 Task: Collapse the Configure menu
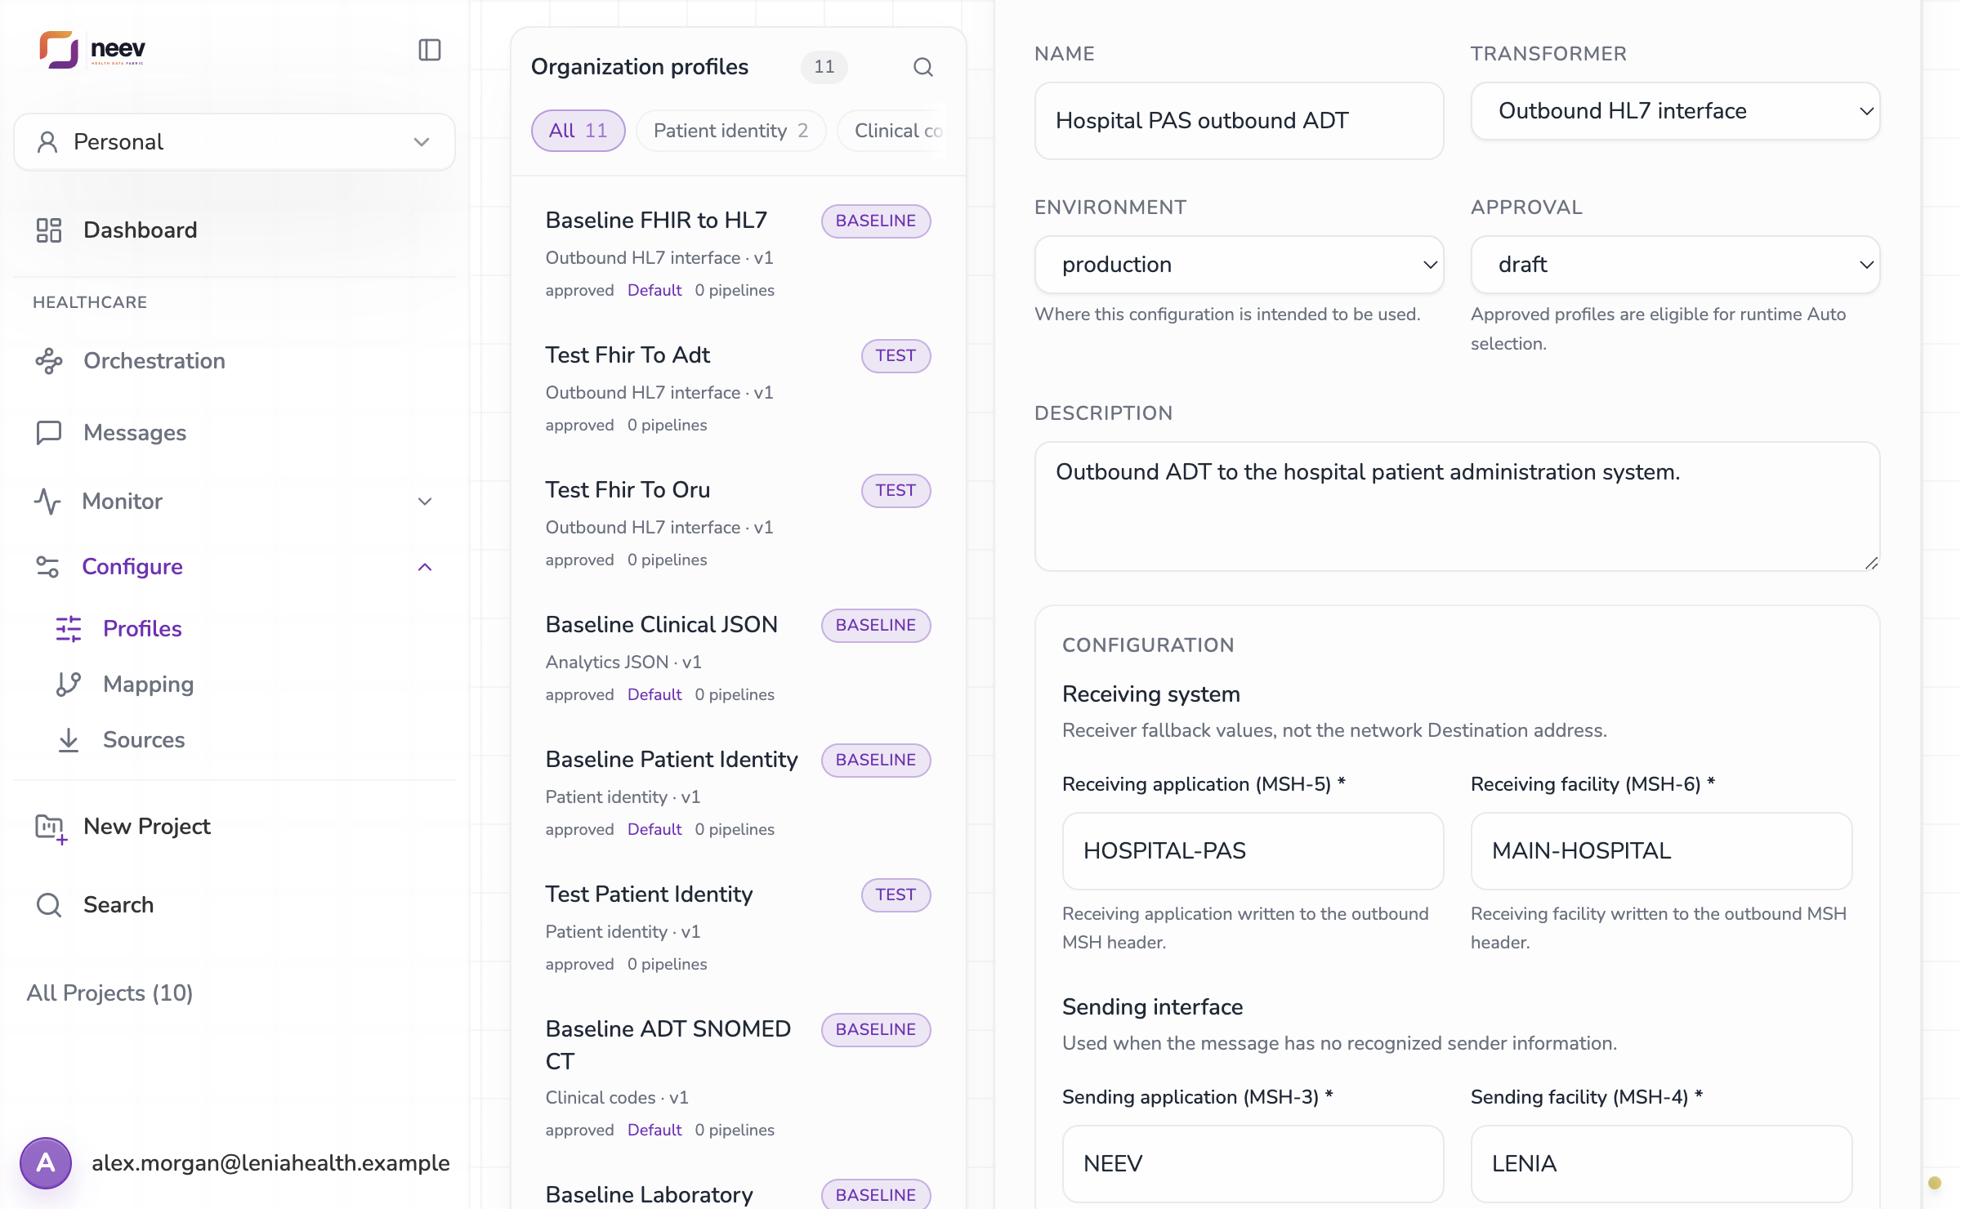pos(235,567)
